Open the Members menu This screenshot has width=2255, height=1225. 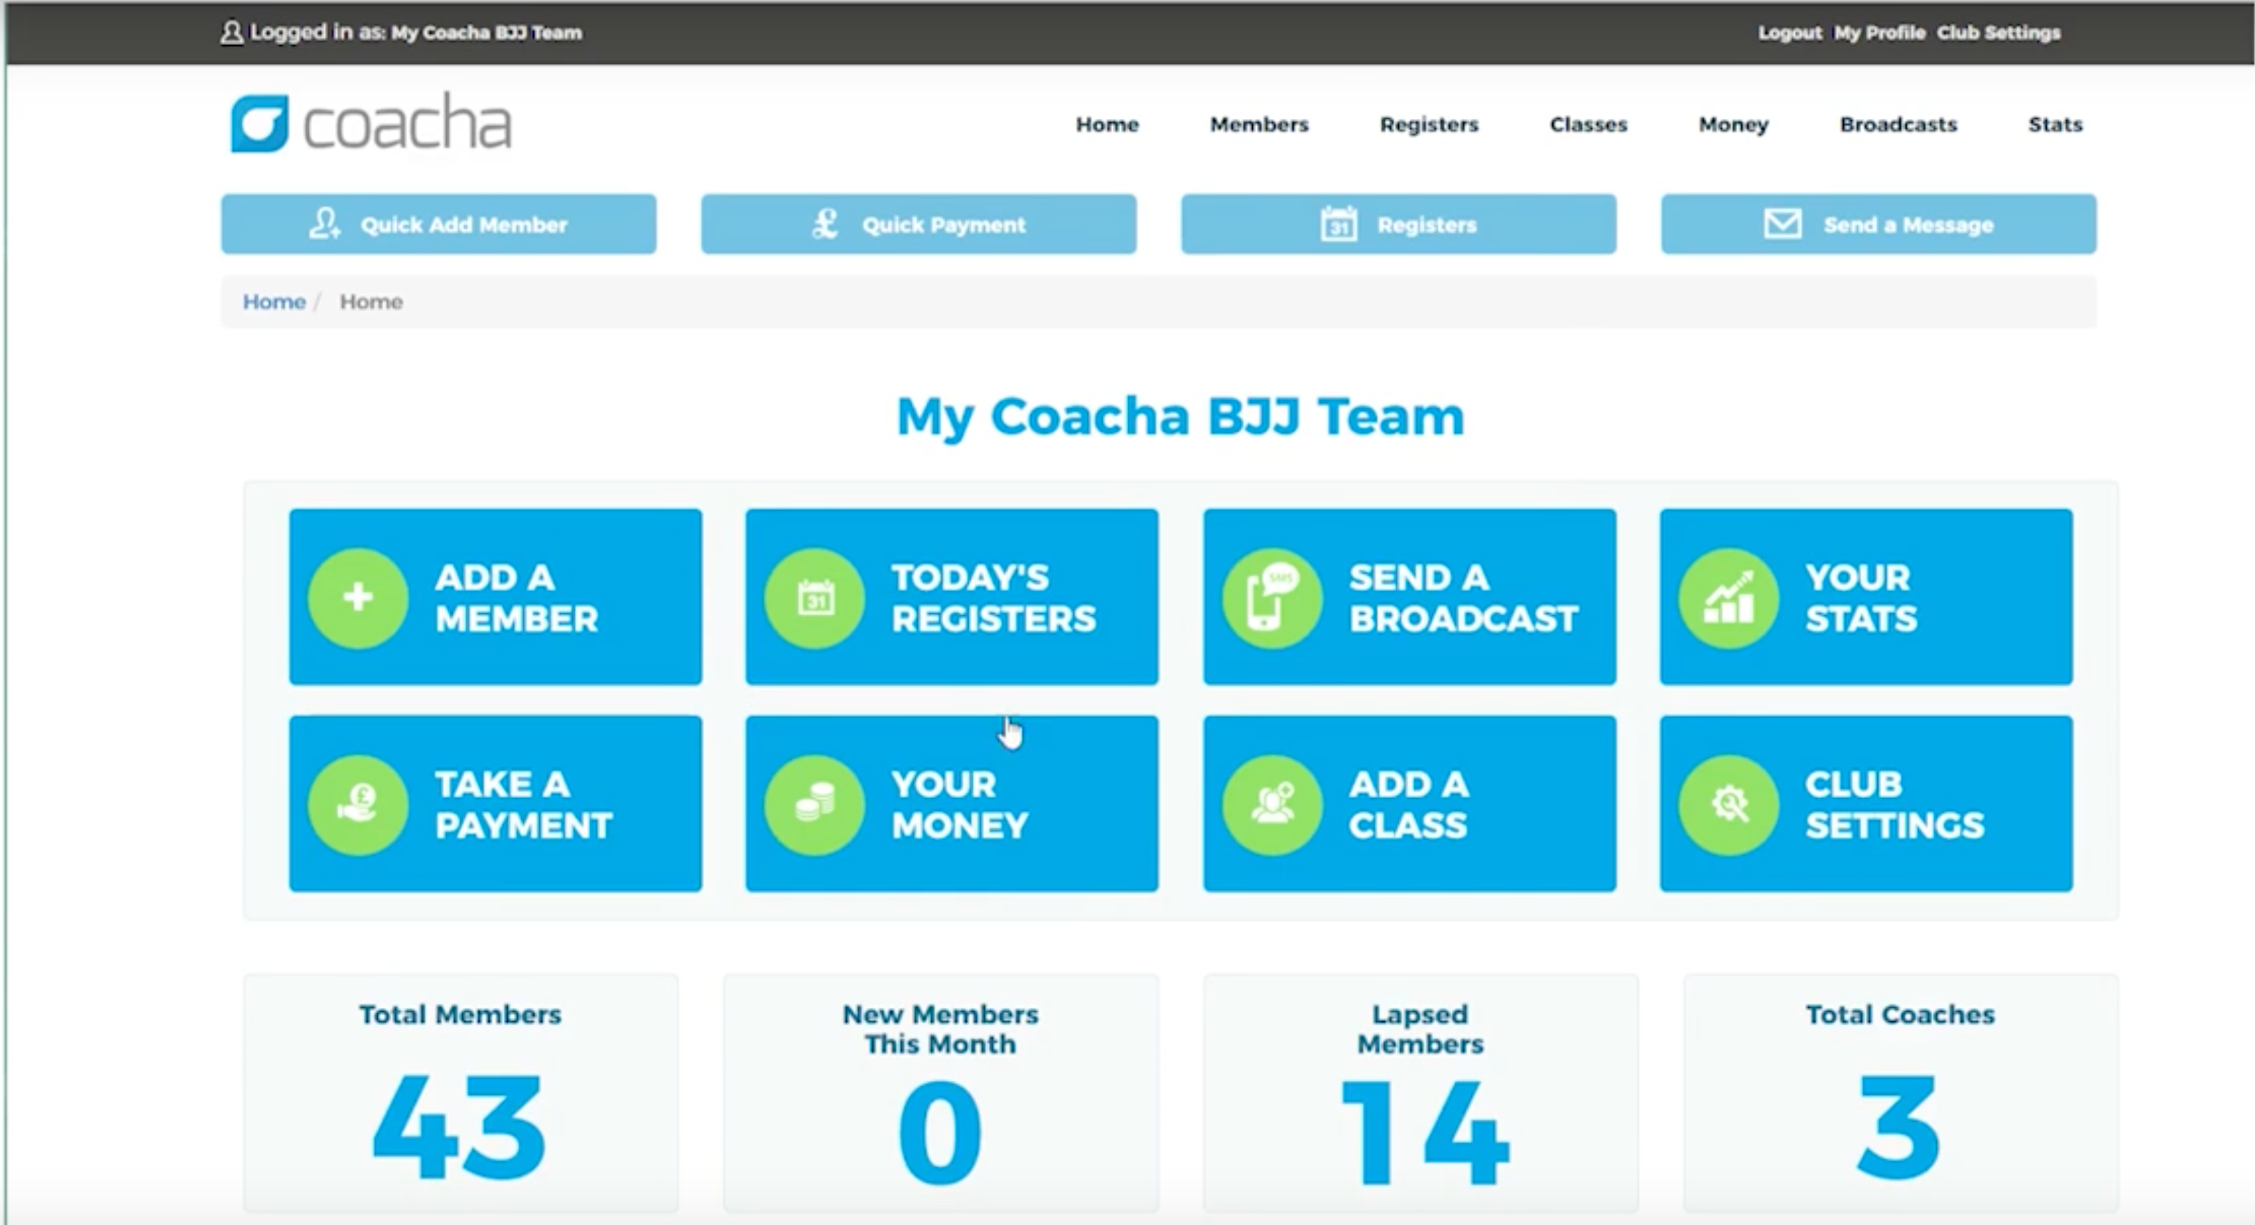[1259, 124]
